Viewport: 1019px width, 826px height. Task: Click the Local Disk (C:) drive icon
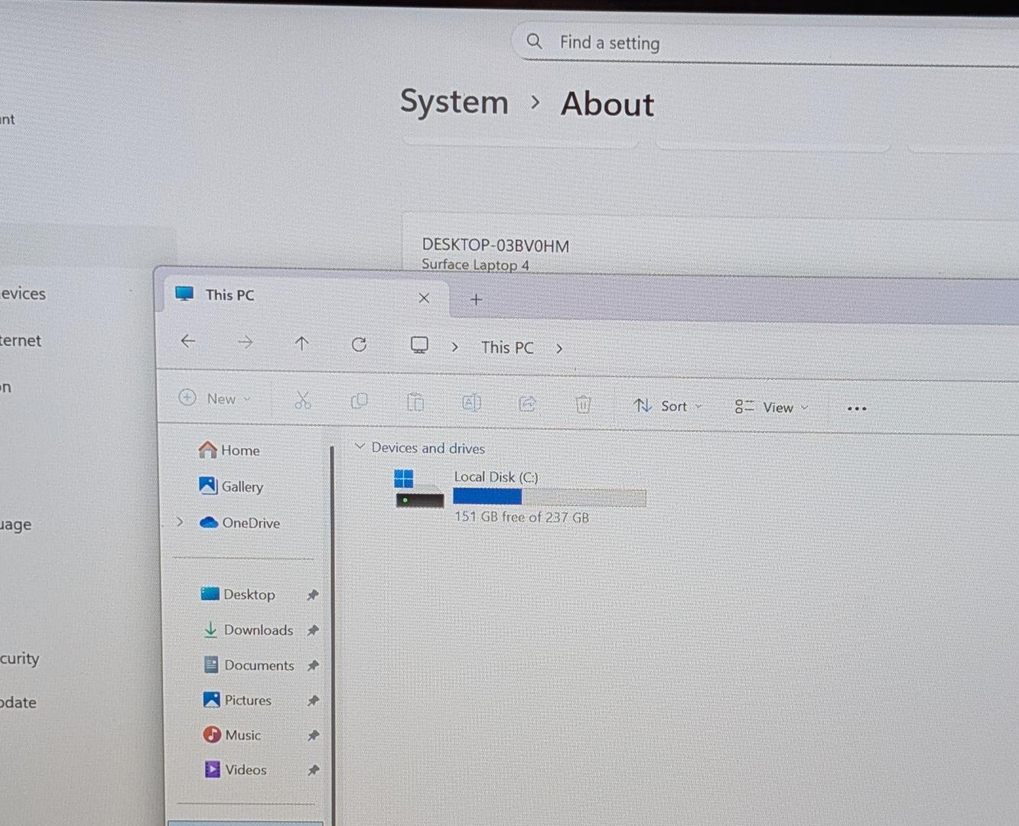coord(418,489)
